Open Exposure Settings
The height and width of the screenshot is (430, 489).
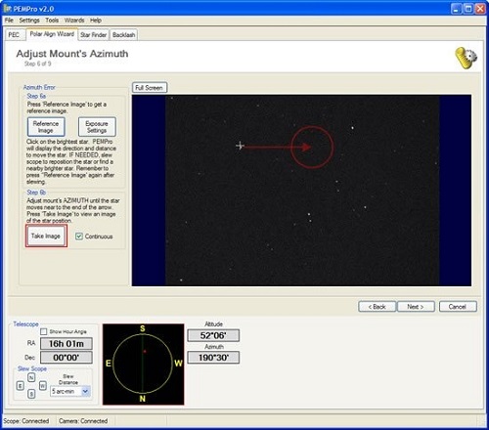pos(97,127)
